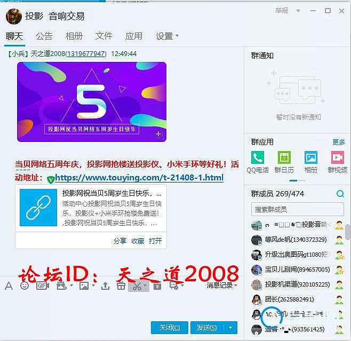351x341 pixels.
Task: Click the green shield icon before the URL
Action: pyautogui.click(x=51, y=179)
